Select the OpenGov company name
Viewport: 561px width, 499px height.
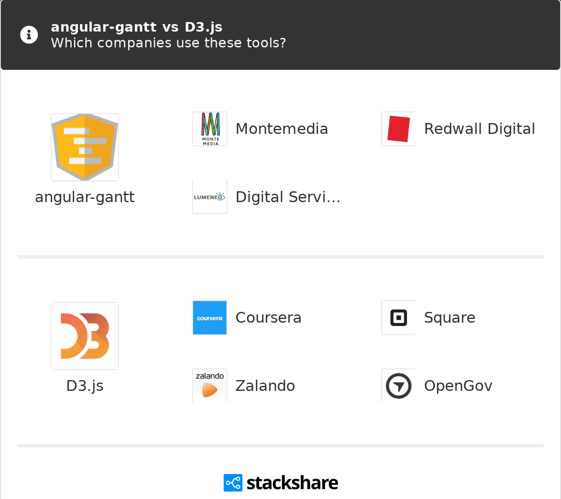point(458,386)
